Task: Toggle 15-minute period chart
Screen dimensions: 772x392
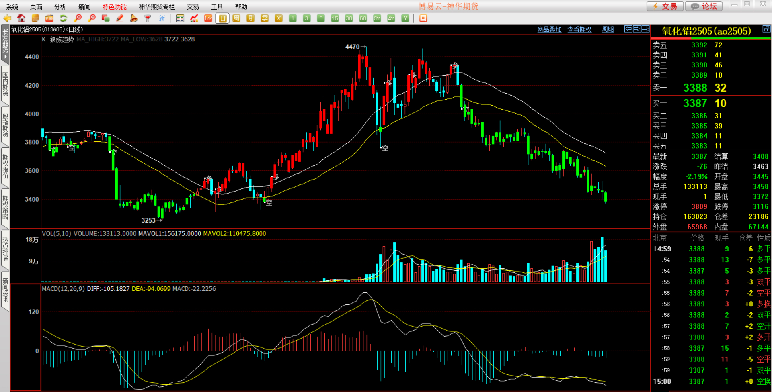Action: click(x=335, y=18)
